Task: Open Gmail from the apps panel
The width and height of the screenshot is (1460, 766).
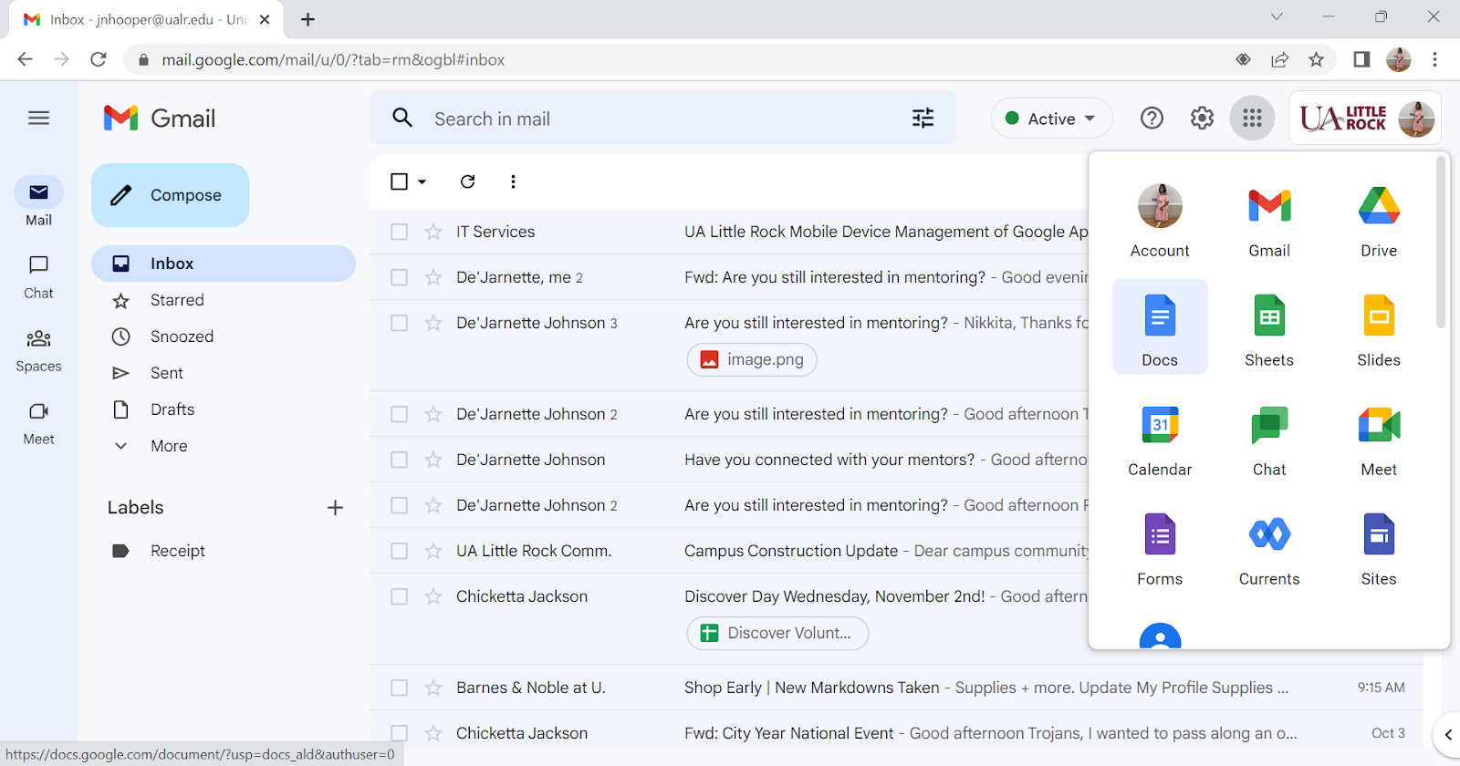Action: click(x=1269, y=218)
